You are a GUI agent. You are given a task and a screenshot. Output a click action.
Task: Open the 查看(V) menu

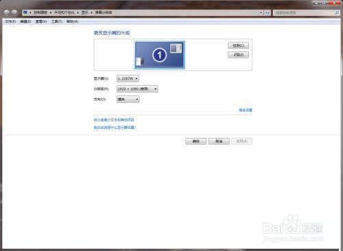click(x=41, y=21)
